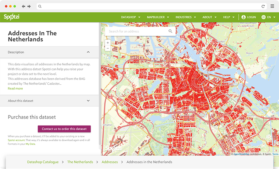
Task: Open the map Terms link
Action: (x=275, y=154)
